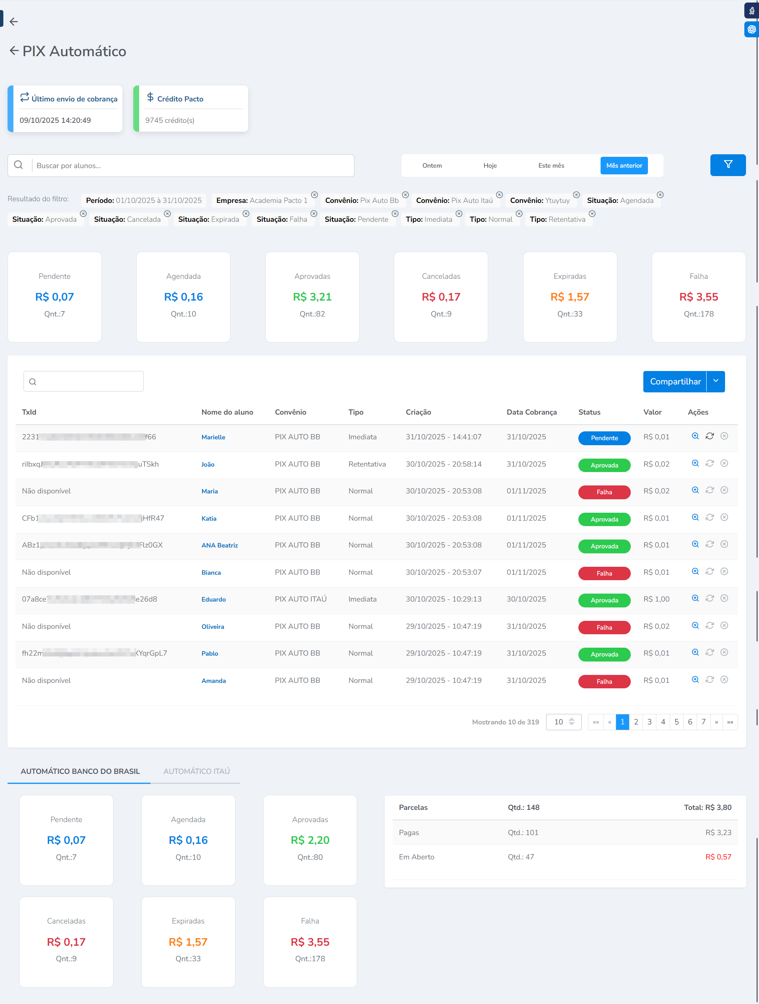View details of Marielle's charge

point(694,436)
